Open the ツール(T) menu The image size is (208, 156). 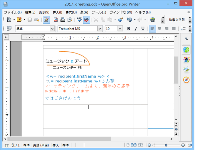tap(99, 12)
